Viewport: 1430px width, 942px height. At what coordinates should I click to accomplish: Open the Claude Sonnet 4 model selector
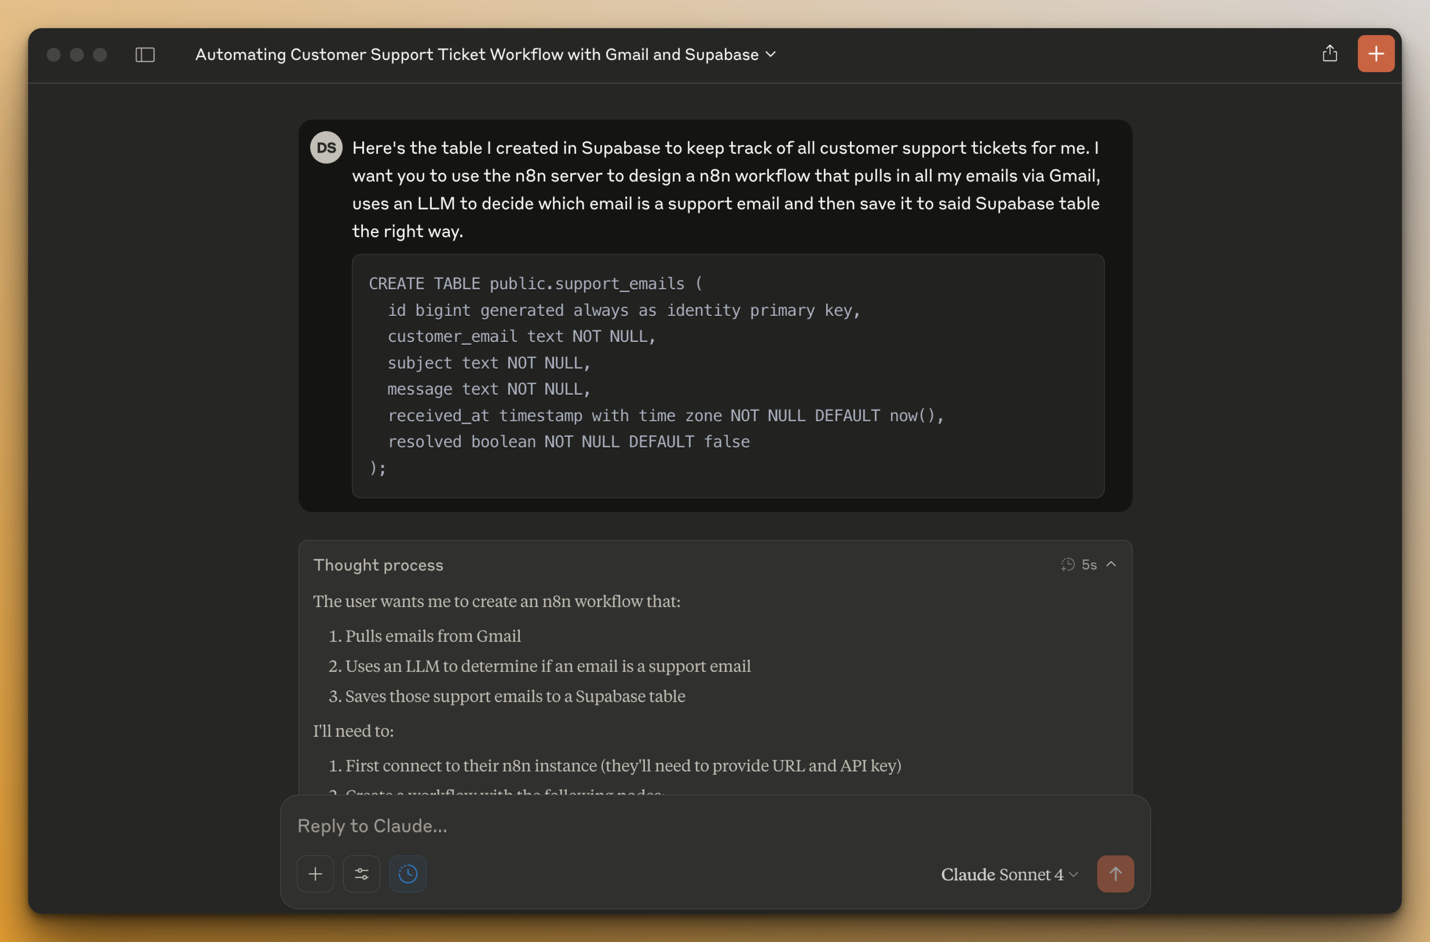pyautogui.click(x=1009, y=874)
